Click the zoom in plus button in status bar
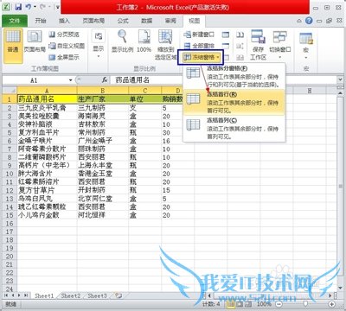Viewport: 346px width, 311px height. [331, 304]
